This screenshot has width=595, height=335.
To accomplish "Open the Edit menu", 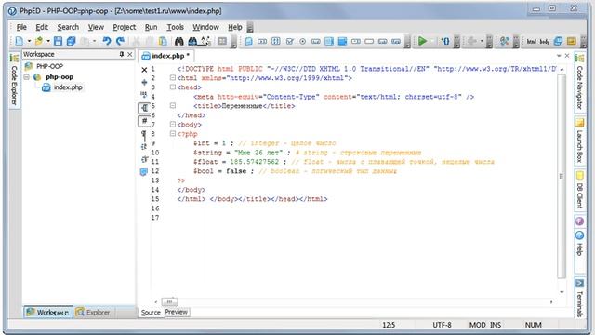I will point(42,27).
